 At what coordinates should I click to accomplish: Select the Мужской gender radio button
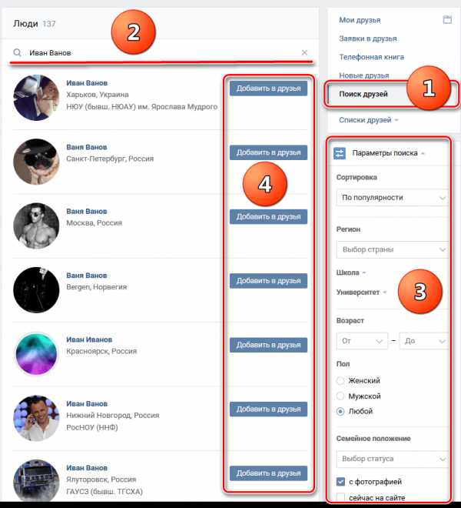[340, 396]
